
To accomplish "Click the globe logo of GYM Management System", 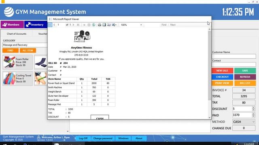I will click(9, 12).
